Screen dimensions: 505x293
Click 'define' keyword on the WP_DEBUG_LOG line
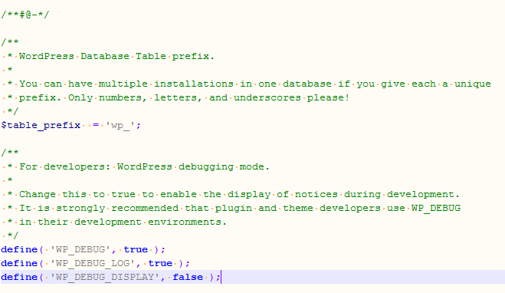click(19, 263)
